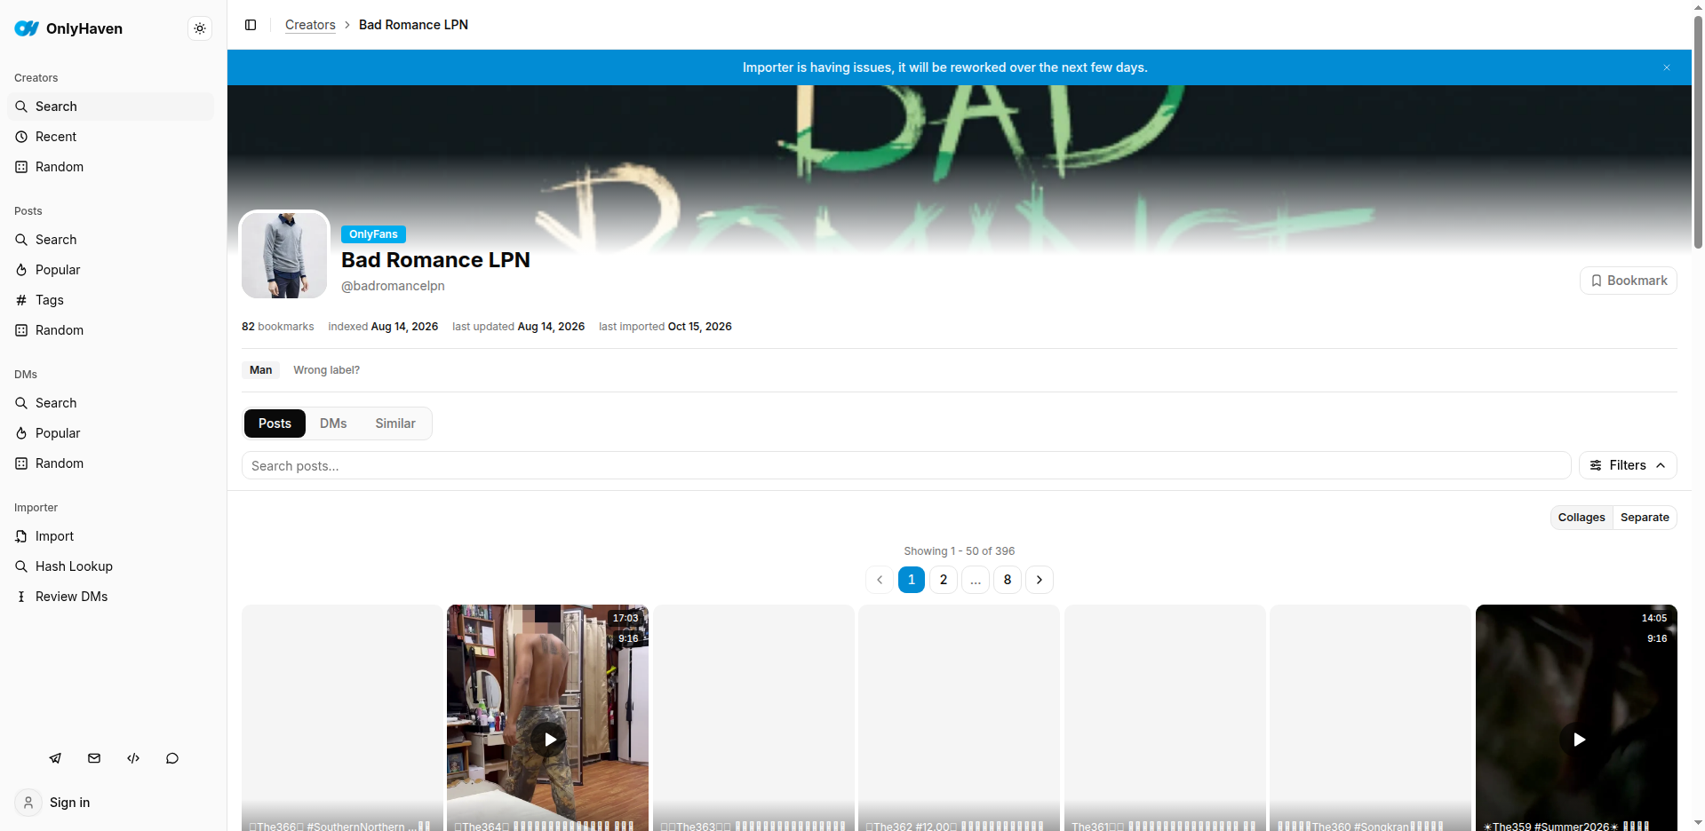This screenshot has height=831, width=1705.
Task: Open Posts Search in sidebar
Action: click(110, 240)
